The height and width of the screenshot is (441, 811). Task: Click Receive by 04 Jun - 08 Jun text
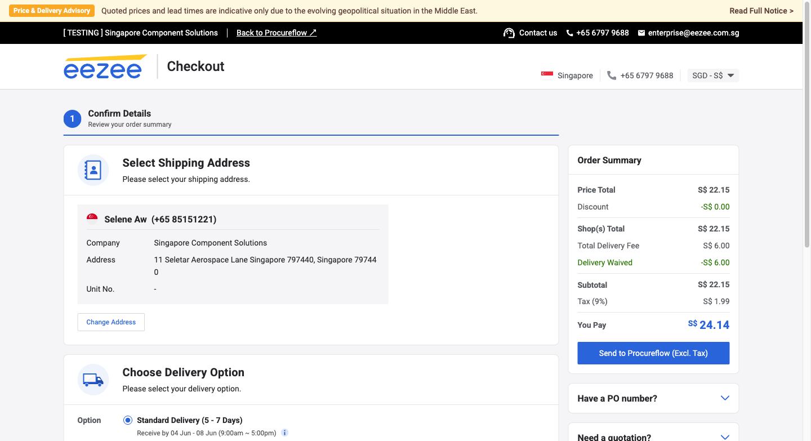[x=207, y=433]
